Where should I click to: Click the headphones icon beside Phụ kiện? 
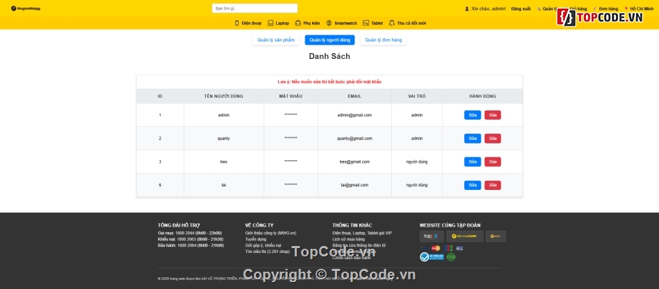[x=298, y=23]
